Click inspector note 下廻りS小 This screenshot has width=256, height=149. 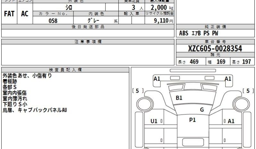[x=15, y=104]
